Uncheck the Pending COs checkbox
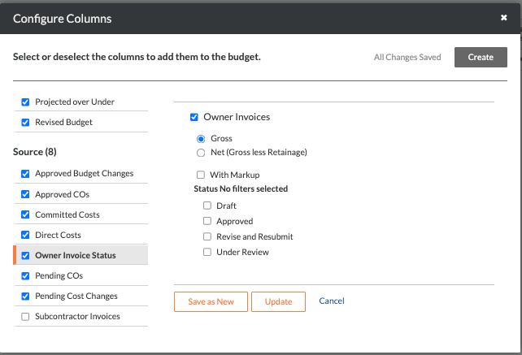Viewport: 522px width, 355px height. 25,275
